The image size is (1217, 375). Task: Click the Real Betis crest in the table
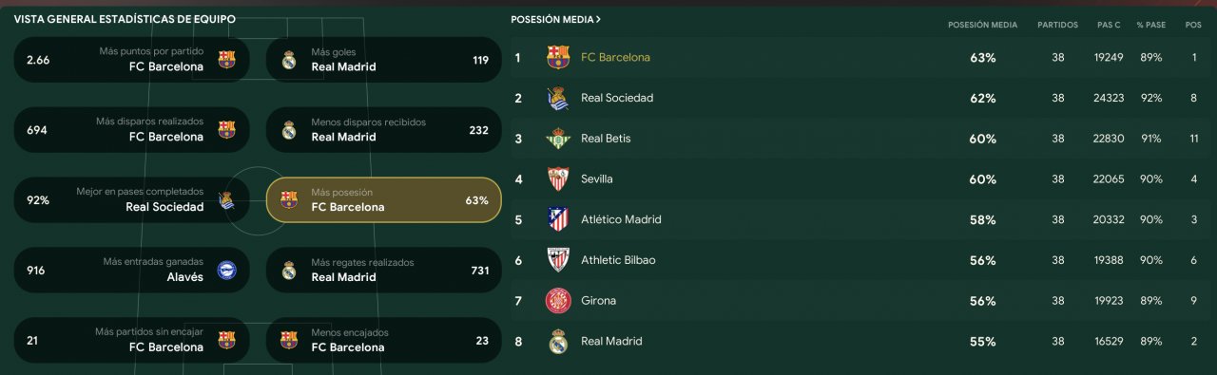558,139
